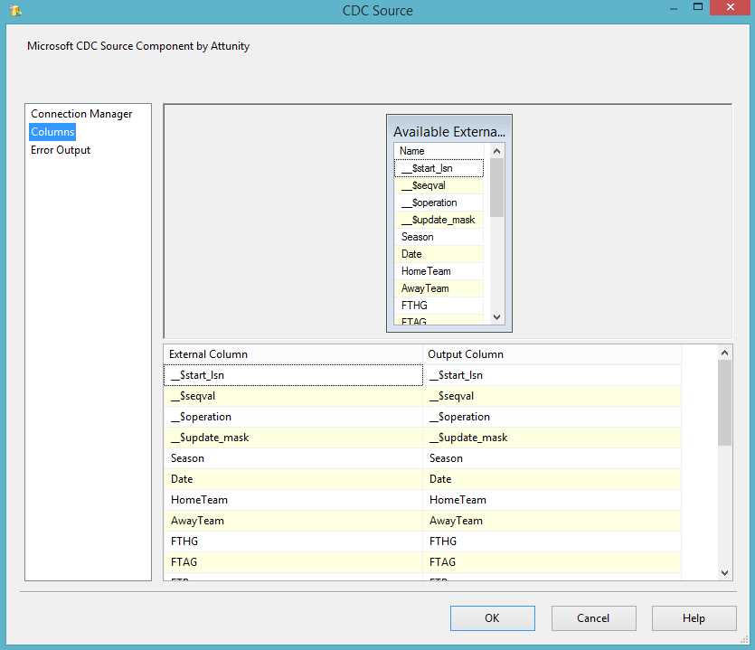Click scrollbar thumb in Available External Columns list
Image resolution: width=755 pixels, height=650 pixels.
point(497,188)
